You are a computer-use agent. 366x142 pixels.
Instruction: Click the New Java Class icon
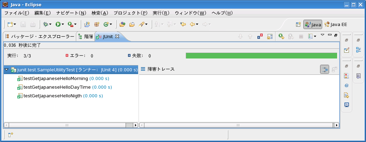coord(106,24)
